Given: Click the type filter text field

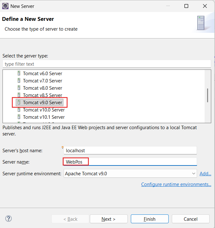Looking at the screenshot, I should point(107,64).
